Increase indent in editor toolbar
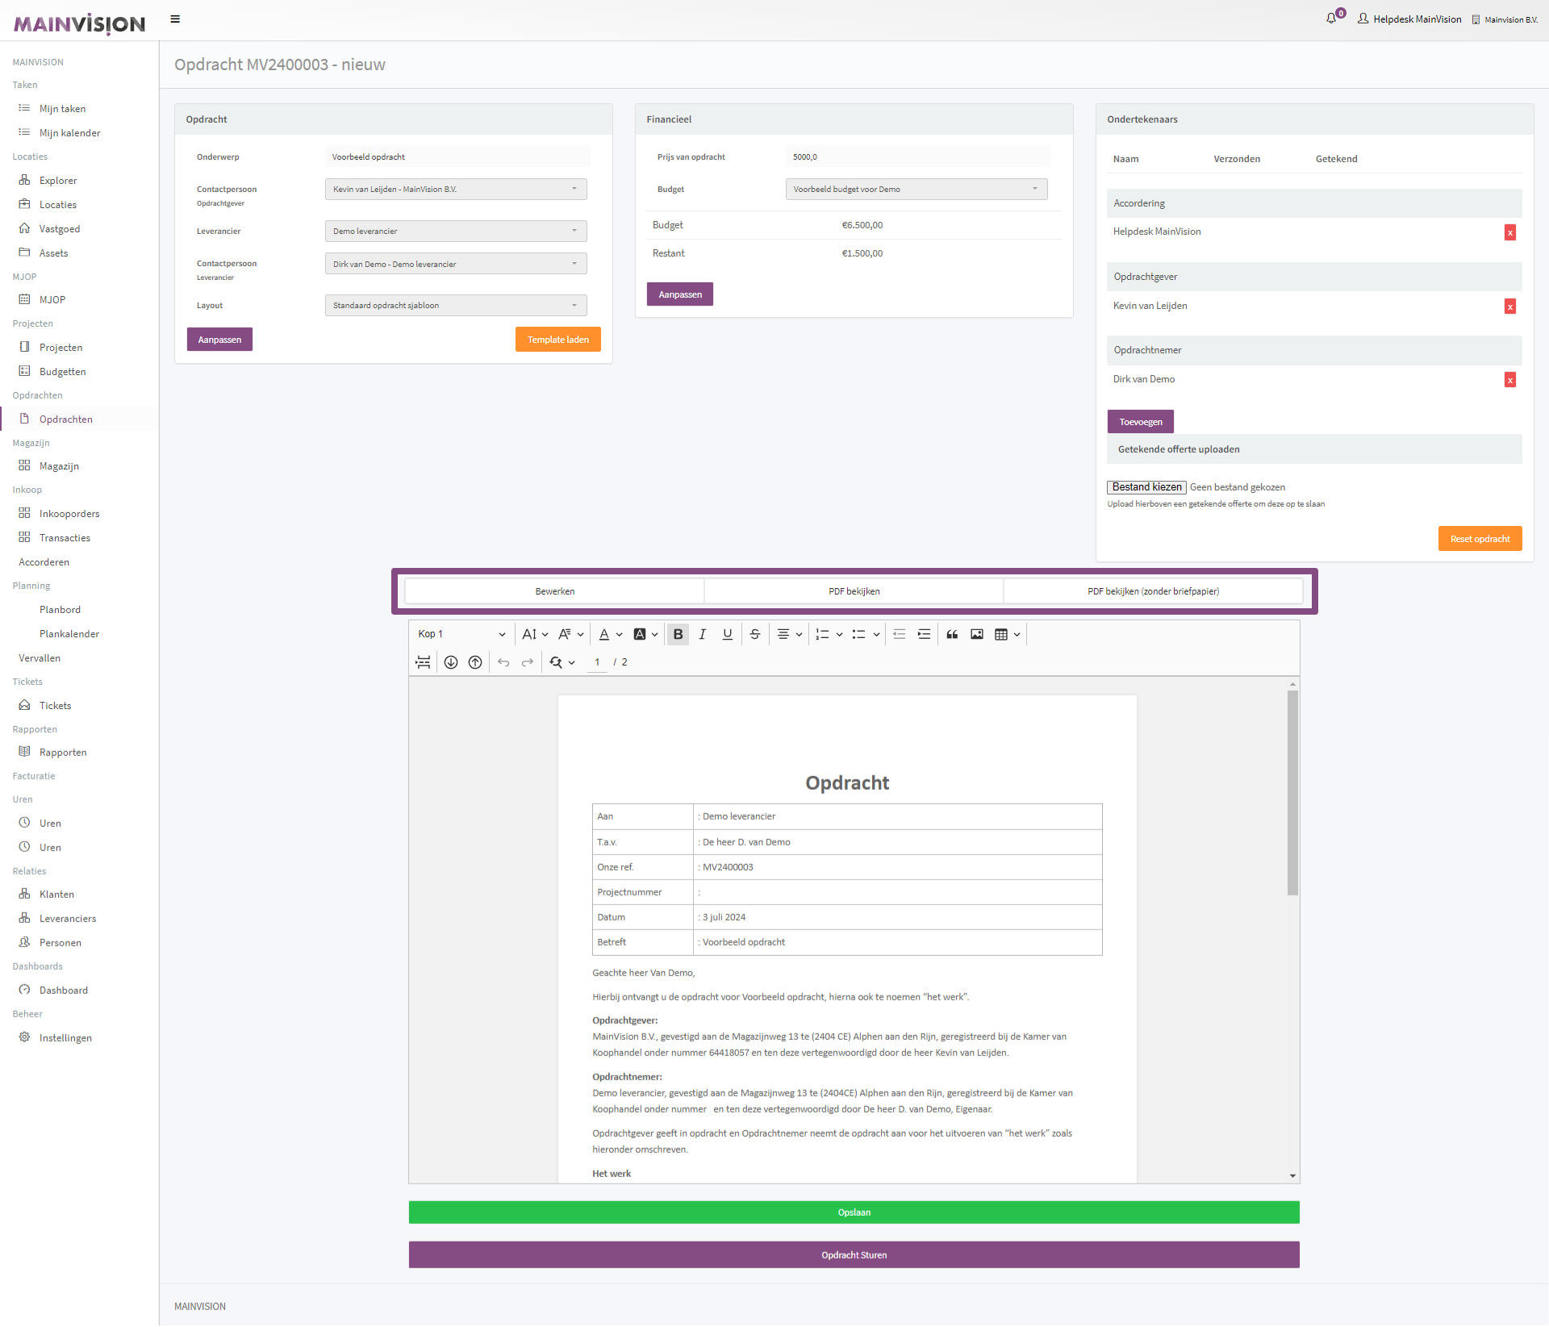The image size is (1549, 1327). tap(924, 634)
